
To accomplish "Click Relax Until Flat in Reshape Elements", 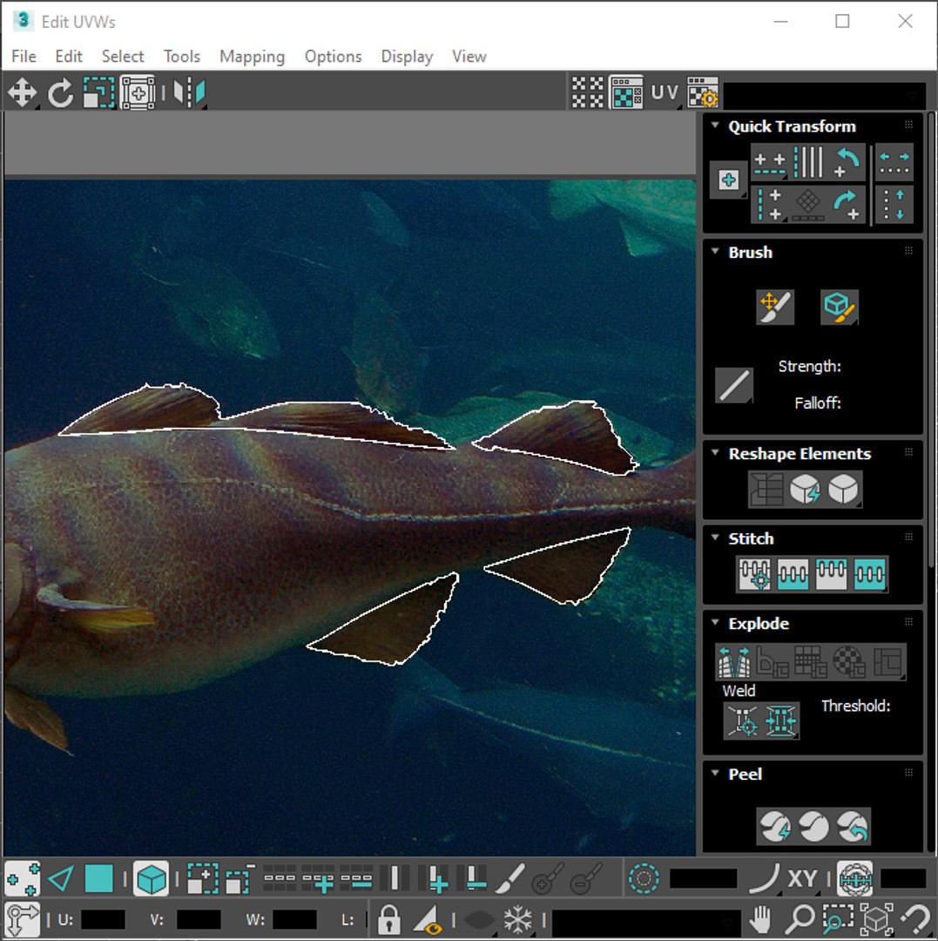I will pos(805,489).
